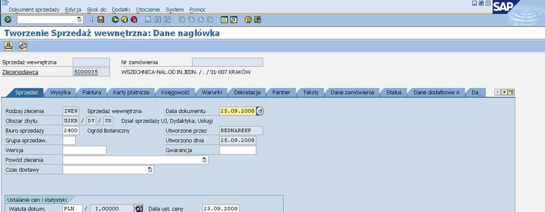Screen dimensions: 545x212
Task: Click the Find Next binoculars icon
Action: click(167, 20)
